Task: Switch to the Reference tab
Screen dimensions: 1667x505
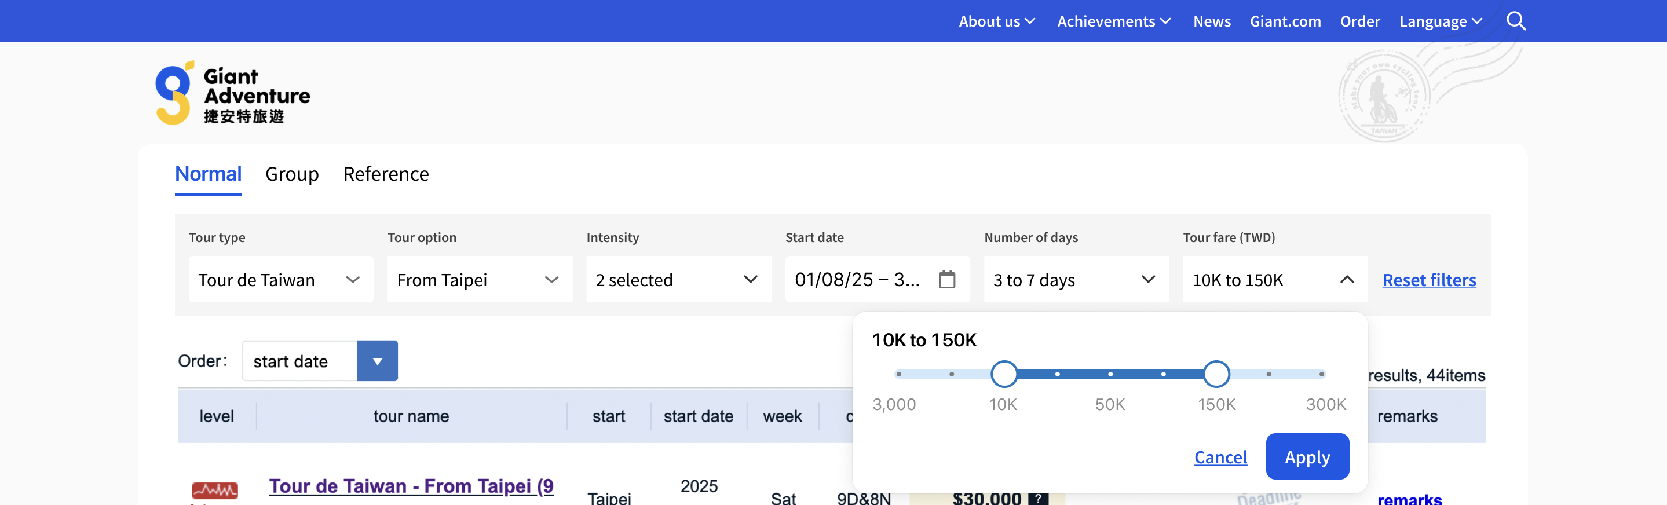Action: point(386,174)
